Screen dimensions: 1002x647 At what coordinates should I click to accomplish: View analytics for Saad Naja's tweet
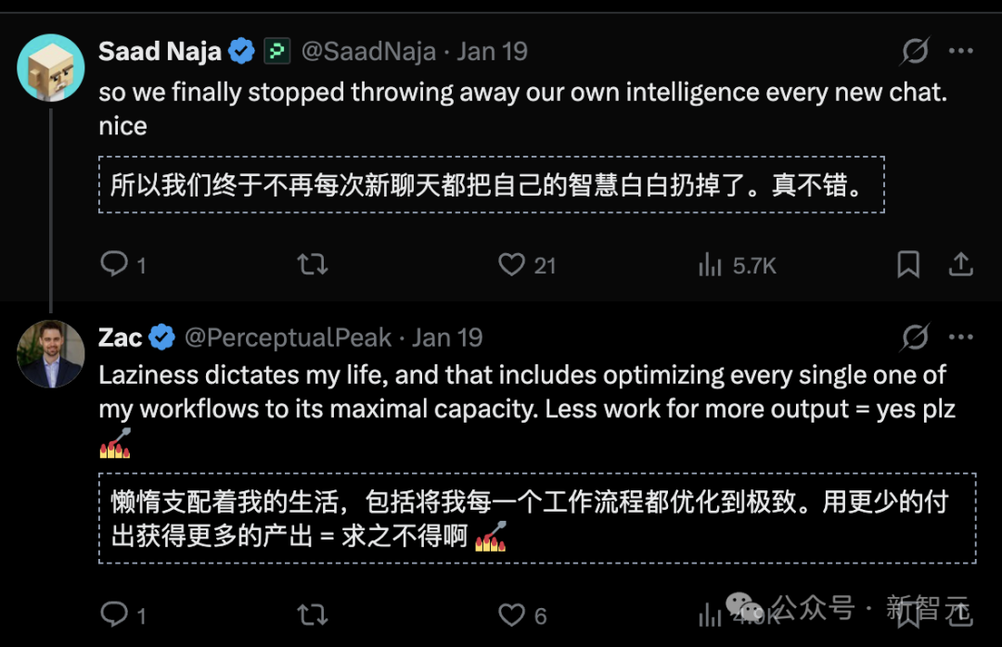click(711, 265)
